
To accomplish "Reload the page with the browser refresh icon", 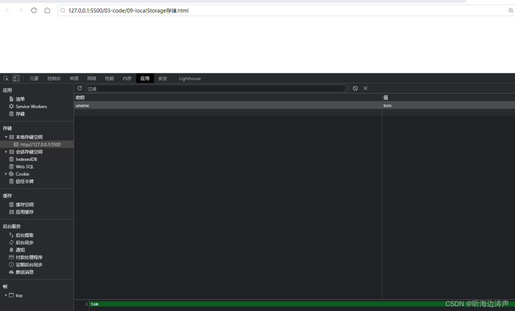I will [33, 10].
